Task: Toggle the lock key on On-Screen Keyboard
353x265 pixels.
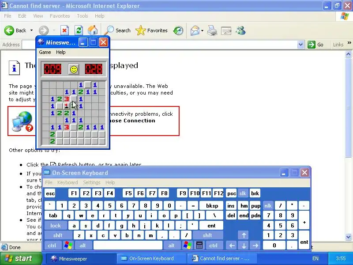Action: [x=56, y=226]
